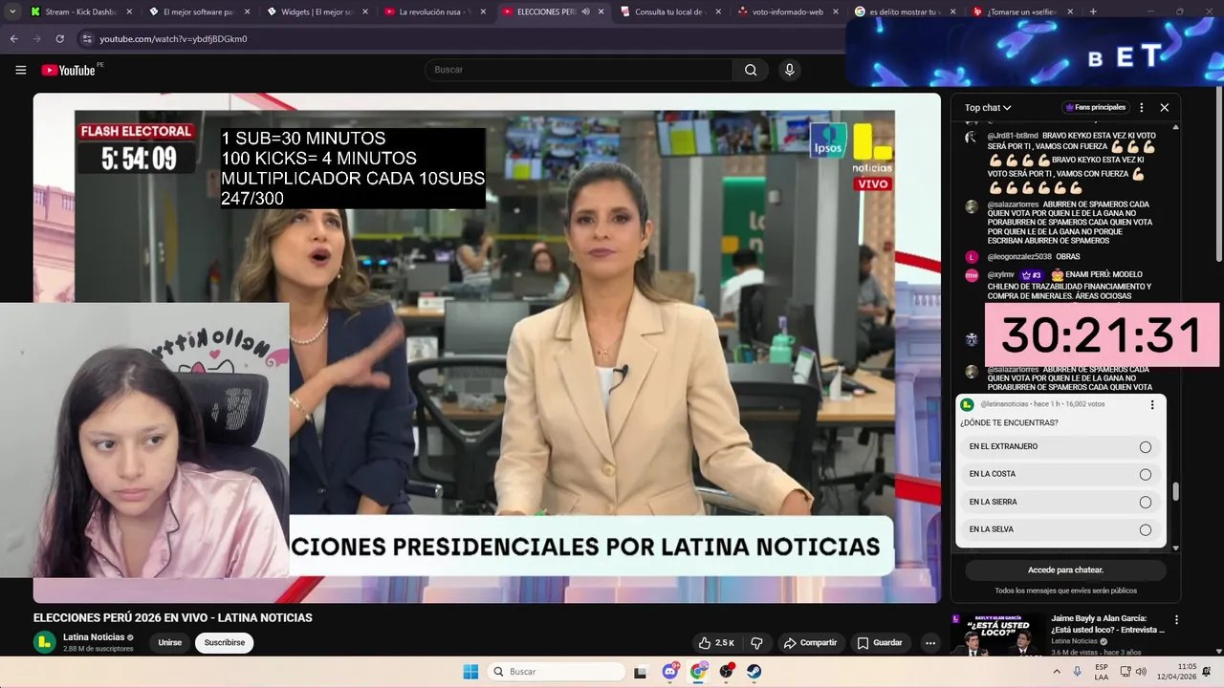
Task: Select poll option EN LA SIERRA
Action: (x=1060, y=502)
